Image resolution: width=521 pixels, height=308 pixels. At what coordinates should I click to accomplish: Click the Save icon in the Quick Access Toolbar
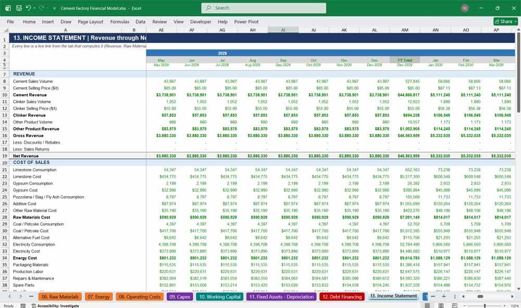click(x=19, y=8)
